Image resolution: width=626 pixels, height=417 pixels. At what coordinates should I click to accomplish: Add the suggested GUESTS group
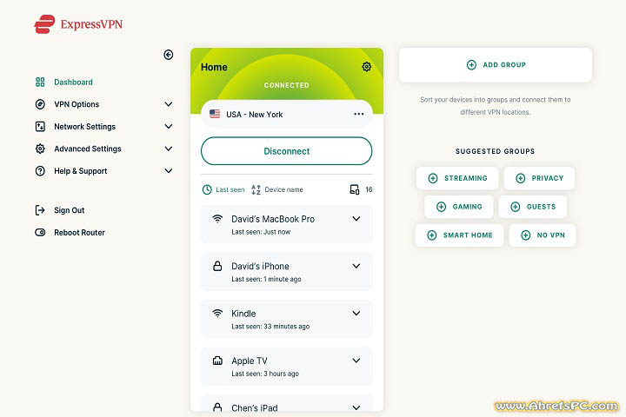tap(533, 207)
